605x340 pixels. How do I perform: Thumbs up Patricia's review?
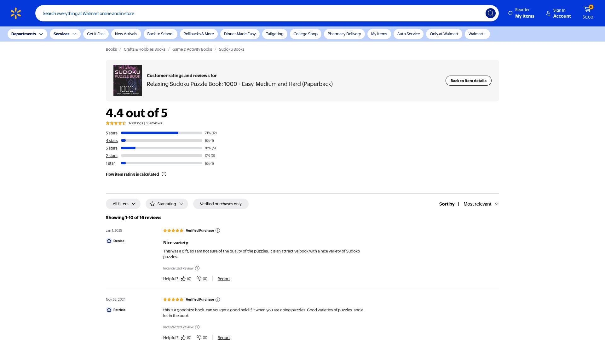point(183,337)
